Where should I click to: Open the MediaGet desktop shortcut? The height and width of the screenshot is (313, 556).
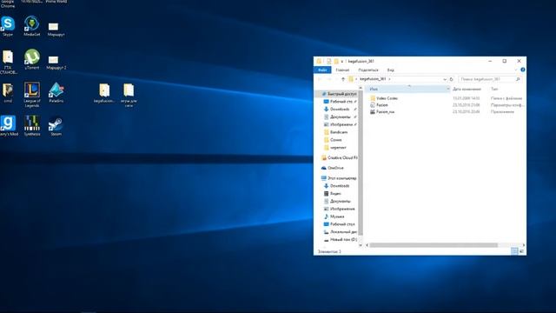pyautogui.click(x=31, y=25)
